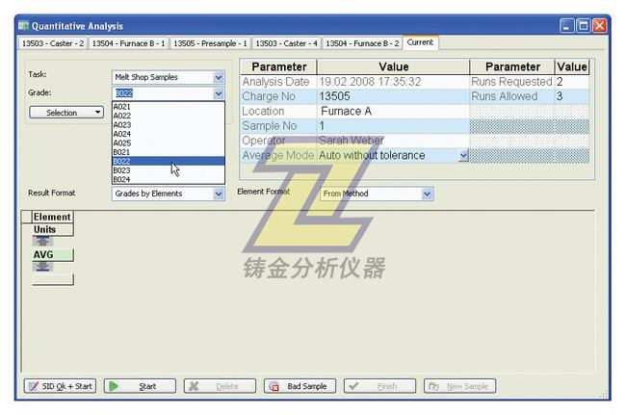
Task: Switch to 13503 - Caster - 2 tab
Action: tap(53, 43)
